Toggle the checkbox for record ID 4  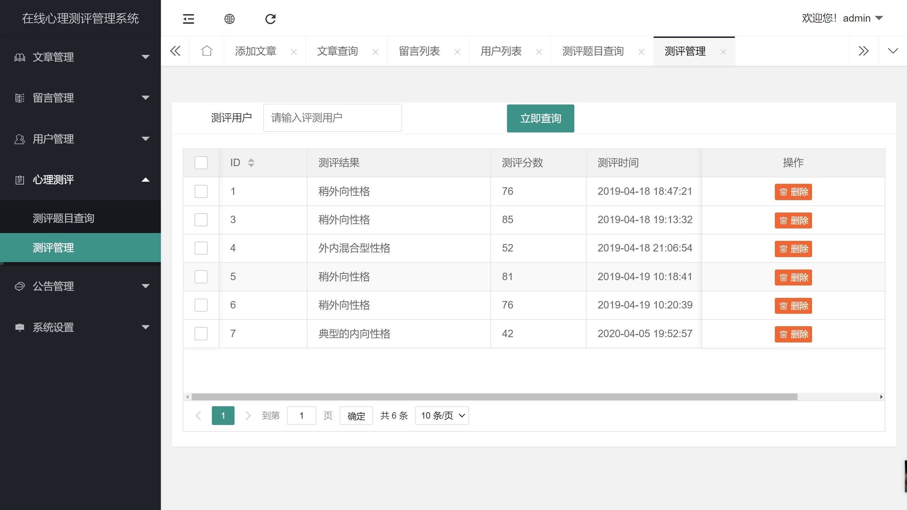tap(201, 248)
